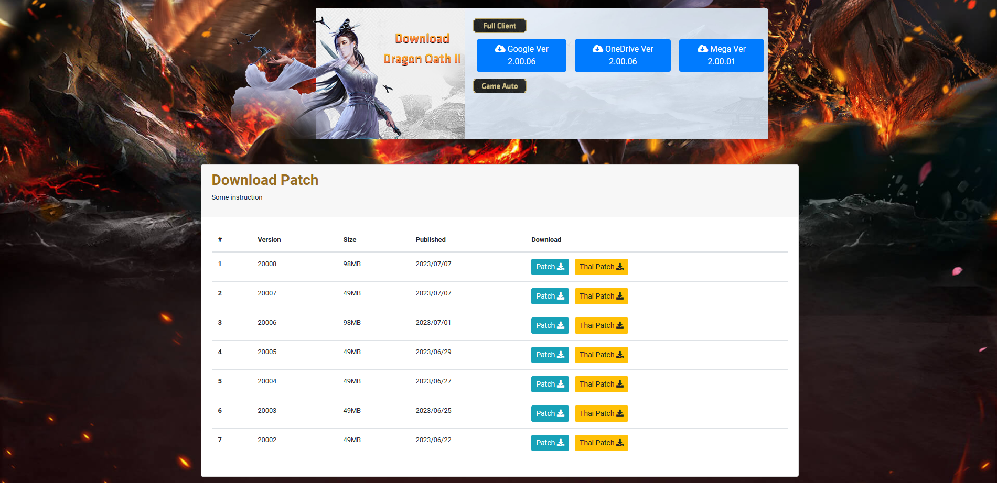This screenshot has width=997, height=483.
Task: Download Thai Patch for version 20004
Action: pyautogui.click(x=601, y=384)
